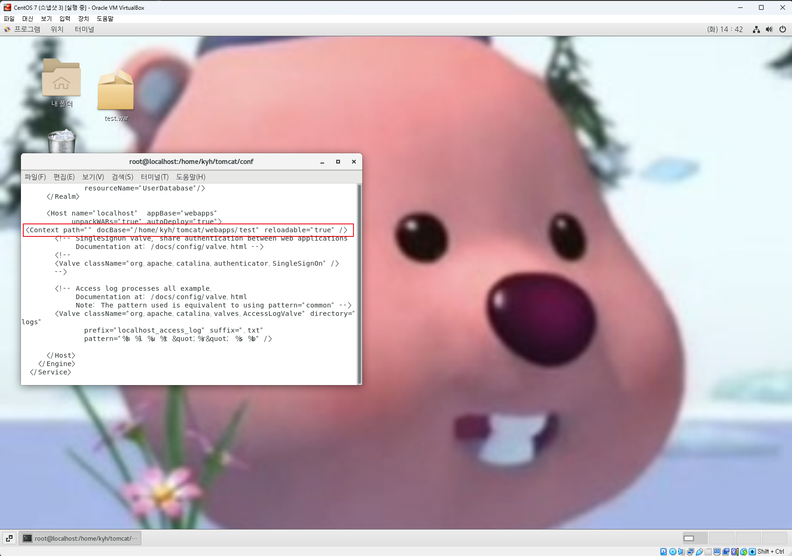Select the terminal task in the bottom panel
792x556 pixels.
click(80, 538)
